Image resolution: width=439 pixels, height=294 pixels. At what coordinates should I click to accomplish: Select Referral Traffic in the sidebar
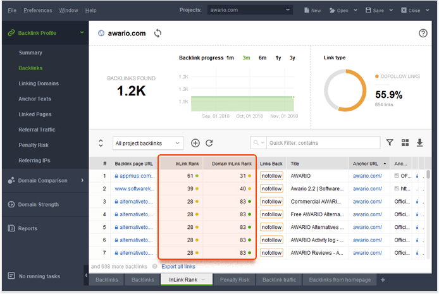(x=37, y=130)
